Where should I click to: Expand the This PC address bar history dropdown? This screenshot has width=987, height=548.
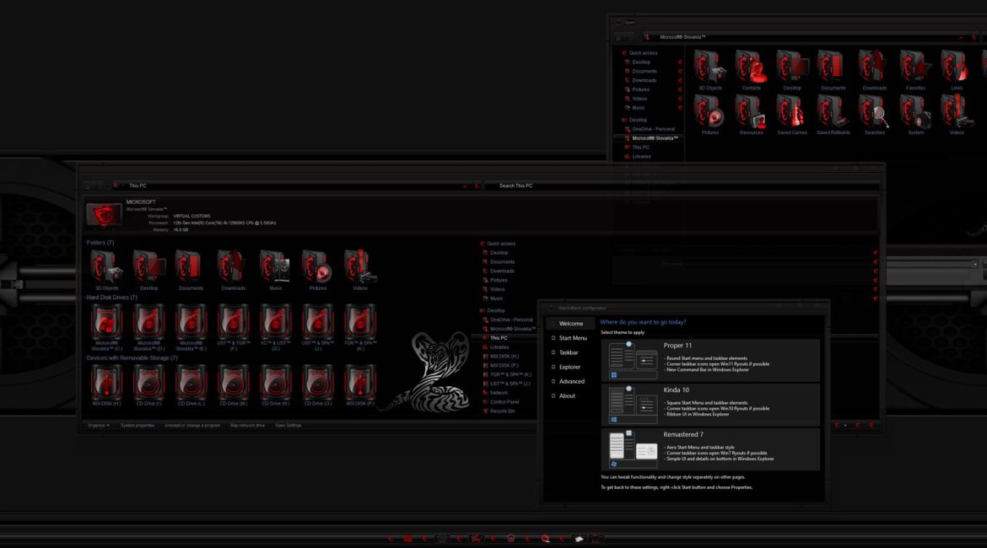(x=466, y=185)
